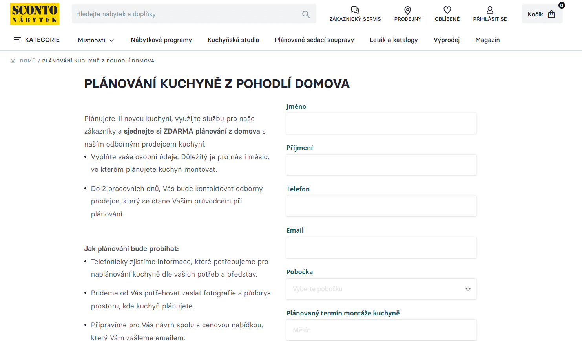
Task: Click the Jméno input field
Action: [381, 123]
